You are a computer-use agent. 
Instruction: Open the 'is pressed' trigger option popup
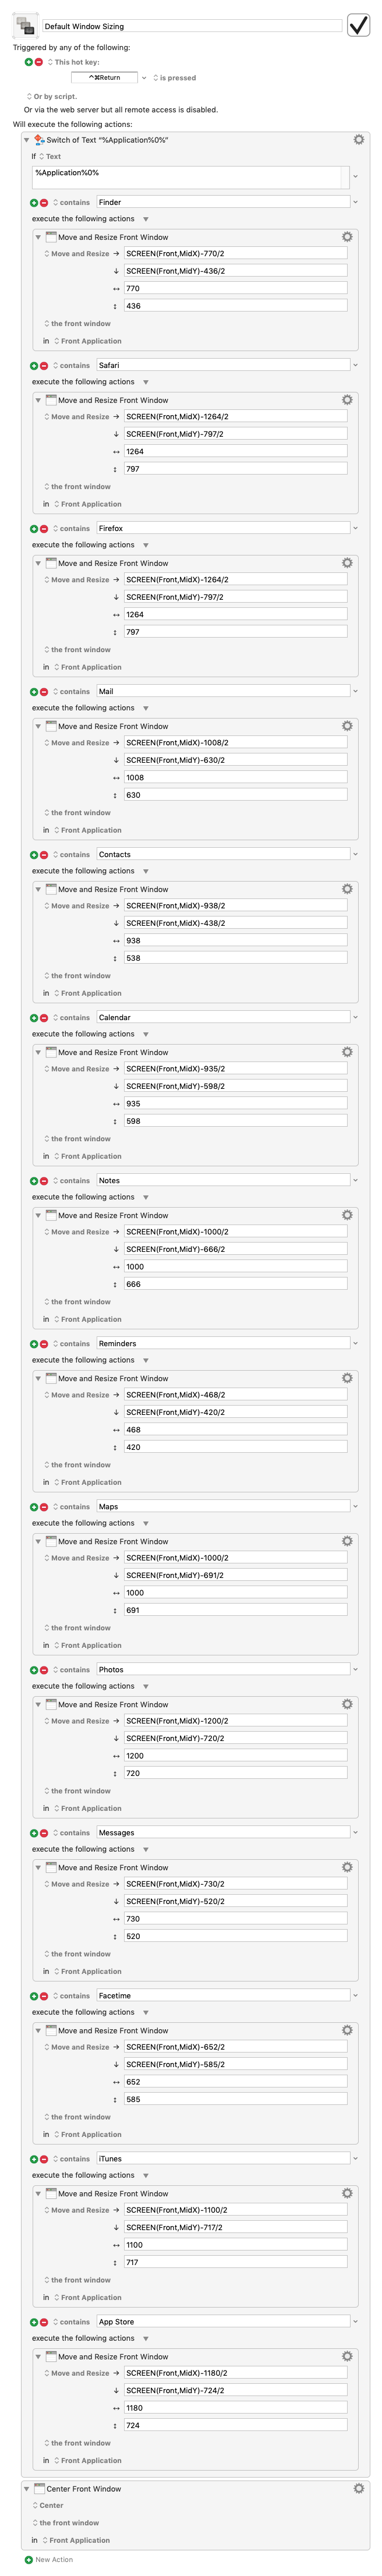click(x=174, y=77)
